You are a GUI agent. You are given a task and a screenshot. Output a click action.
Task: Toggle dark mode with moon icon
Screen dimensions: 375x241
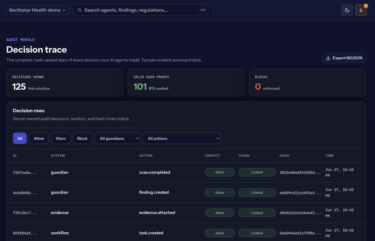(347, 10)
